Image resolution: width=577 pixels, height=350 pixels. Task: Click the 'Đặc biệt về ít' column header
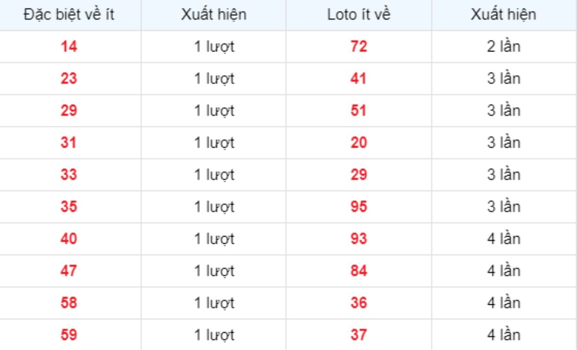tap(69, 15)
